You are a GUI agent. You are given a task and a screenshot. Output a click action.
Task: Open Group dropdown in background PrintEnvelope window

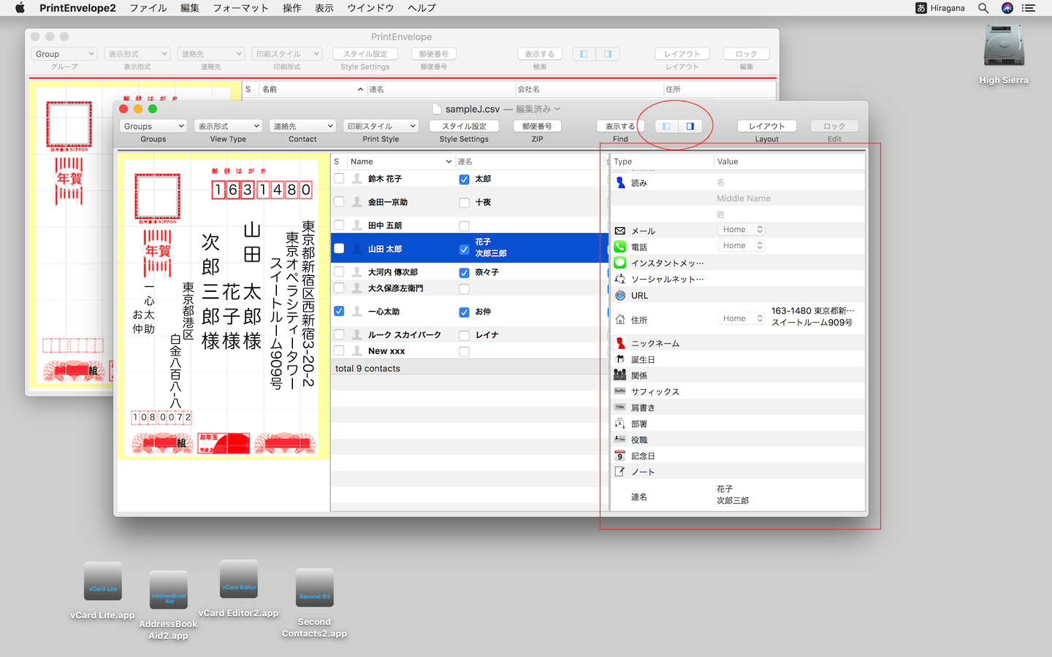click(64, 54)
